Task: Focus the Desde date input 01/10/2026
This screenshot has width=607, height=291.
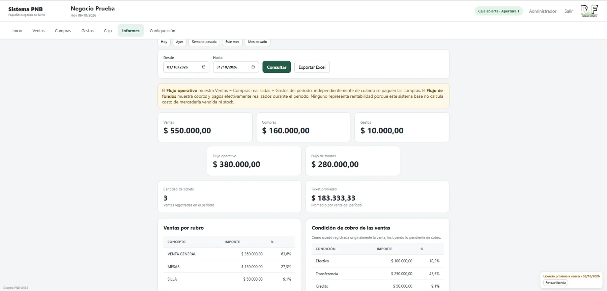Action: coord(186,67)
